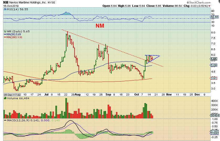Select the red MA(200) legend line marker
Viewport: 220px width, 141px height.
point(5,37)
